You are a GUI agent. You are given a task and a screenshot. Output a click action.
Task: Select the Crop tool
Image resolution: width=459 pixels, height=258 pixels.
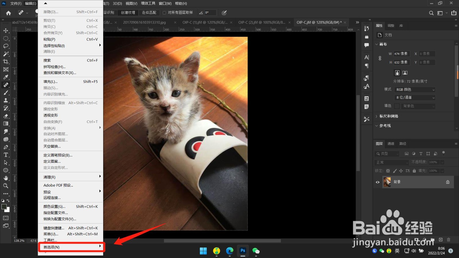click(x=6, y=62)
